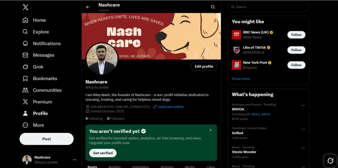The image size is (338, 168).
Task: Open Notifications bell icon
Action: click(x=25, y=44)
